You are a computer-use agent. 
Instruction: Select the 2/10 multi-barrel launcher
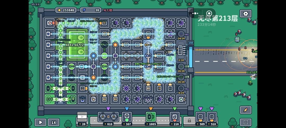tap(181, 51)
